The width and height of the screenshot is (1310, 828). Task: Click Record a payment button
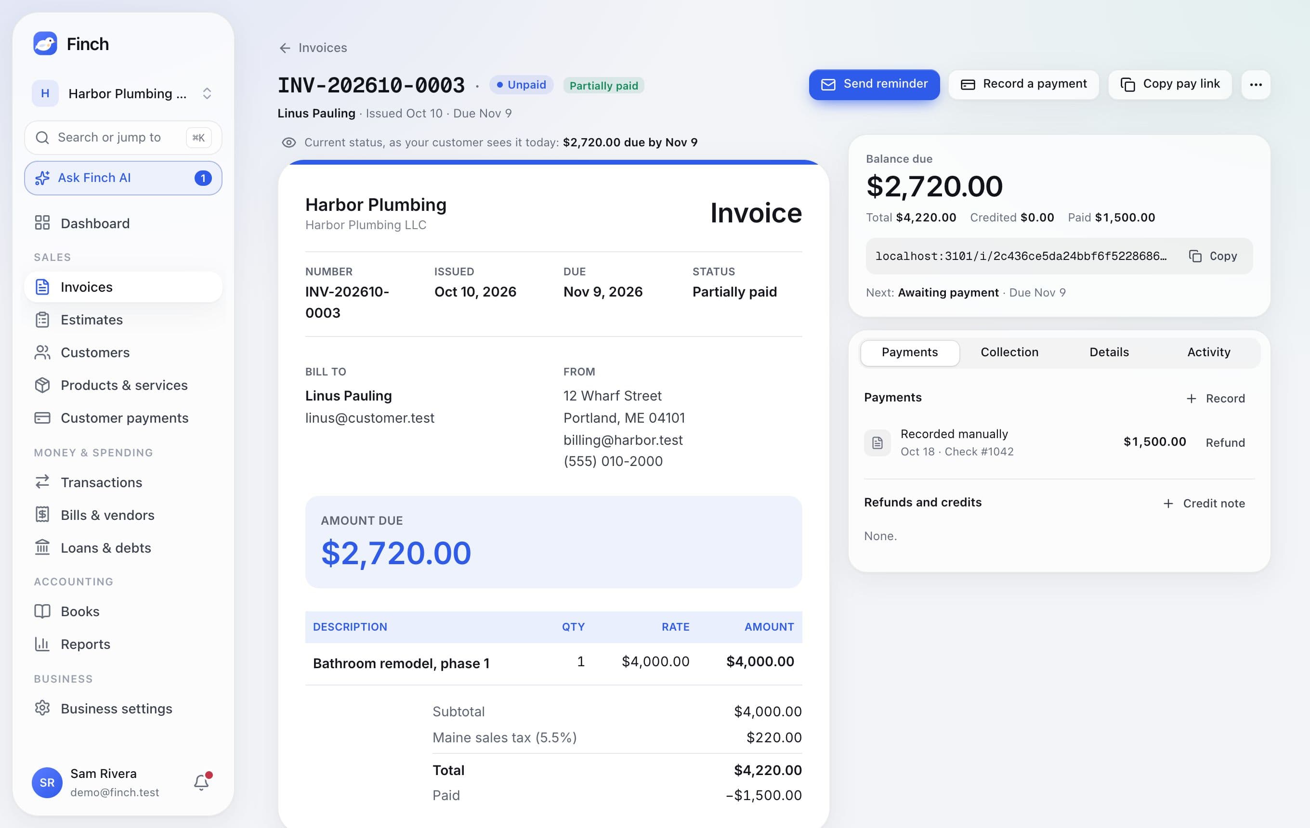(x=1023, y=84)
